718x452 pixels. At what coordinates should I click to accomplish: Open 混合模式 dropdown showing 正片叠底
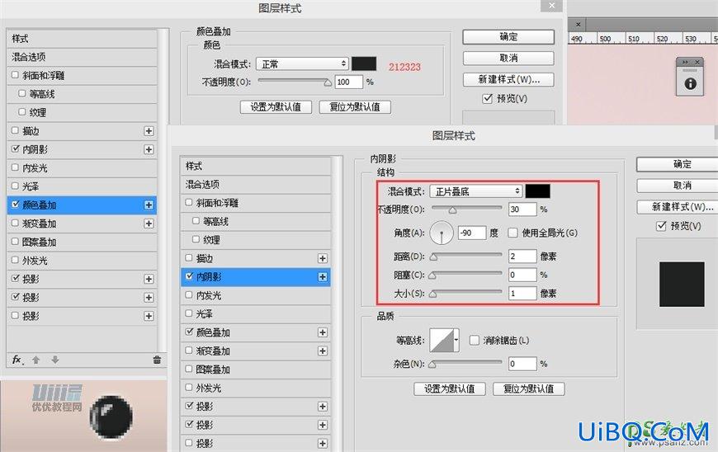point(475,191)
